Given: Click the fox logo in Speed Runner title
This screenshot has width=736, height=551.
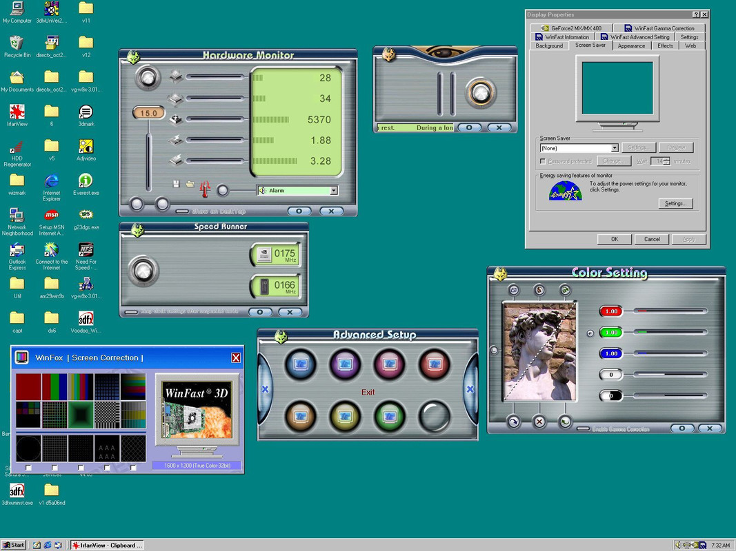Looking at the screenshot, I should click(x=137, y=230).
